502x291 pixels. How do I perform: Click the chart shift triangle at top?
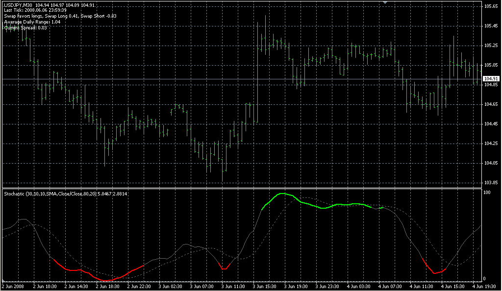tap(386, 3)
